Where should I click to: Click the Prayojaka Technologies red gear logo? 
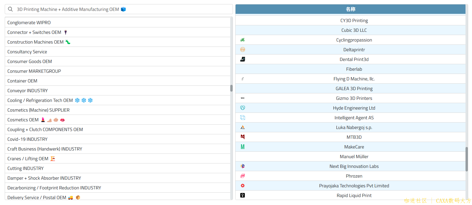click(243, 186)
